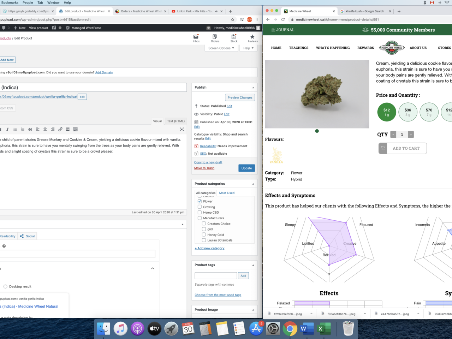
Task: Open the Help dropdown panel
Action: [248, 48]
